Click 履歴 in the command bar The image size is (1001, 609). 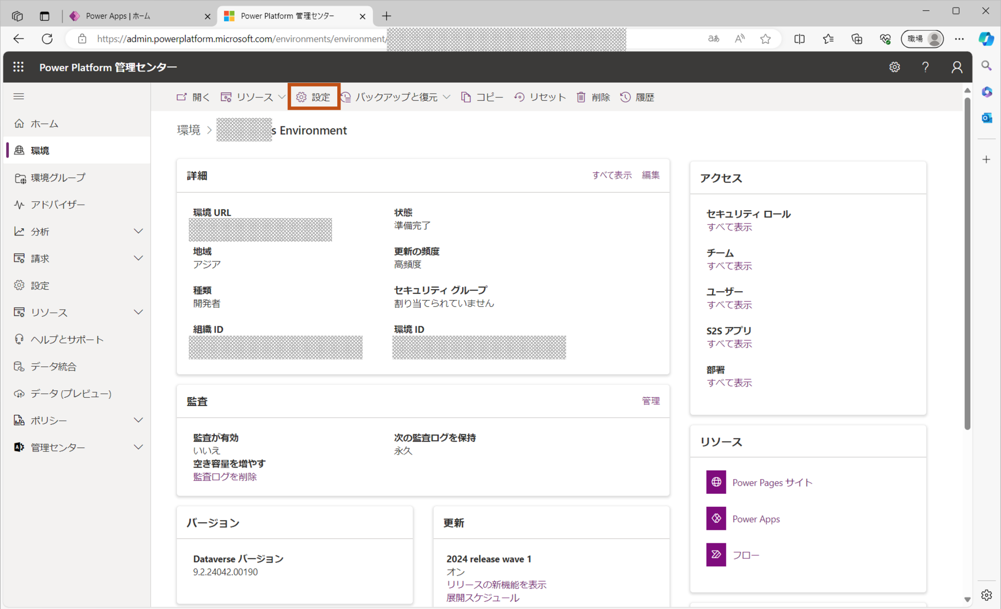click(x=637, y=97)
